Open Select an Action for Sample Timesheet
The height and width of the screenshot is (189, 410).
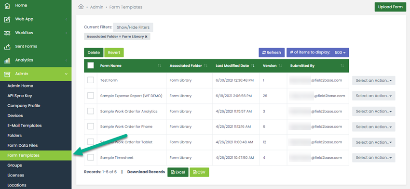coord(374,157)
